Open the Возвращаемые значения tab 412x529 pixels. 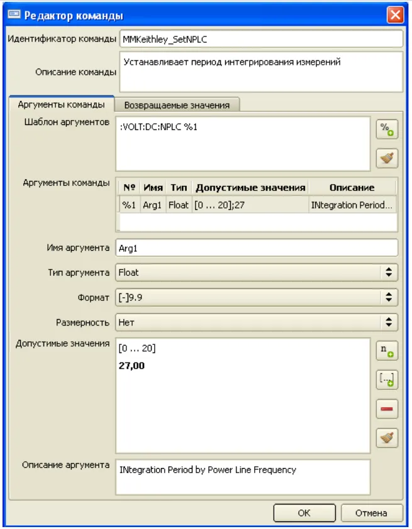click(177, 106)
